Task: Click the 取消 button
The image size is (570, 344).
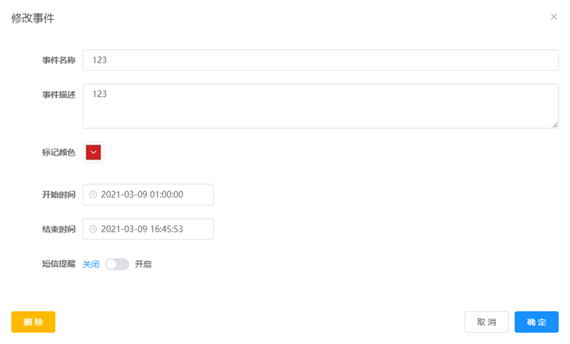Action: coord(487,322)
